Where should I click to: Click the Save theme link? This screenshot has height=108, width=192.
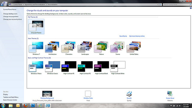click(x=123, y=36)
